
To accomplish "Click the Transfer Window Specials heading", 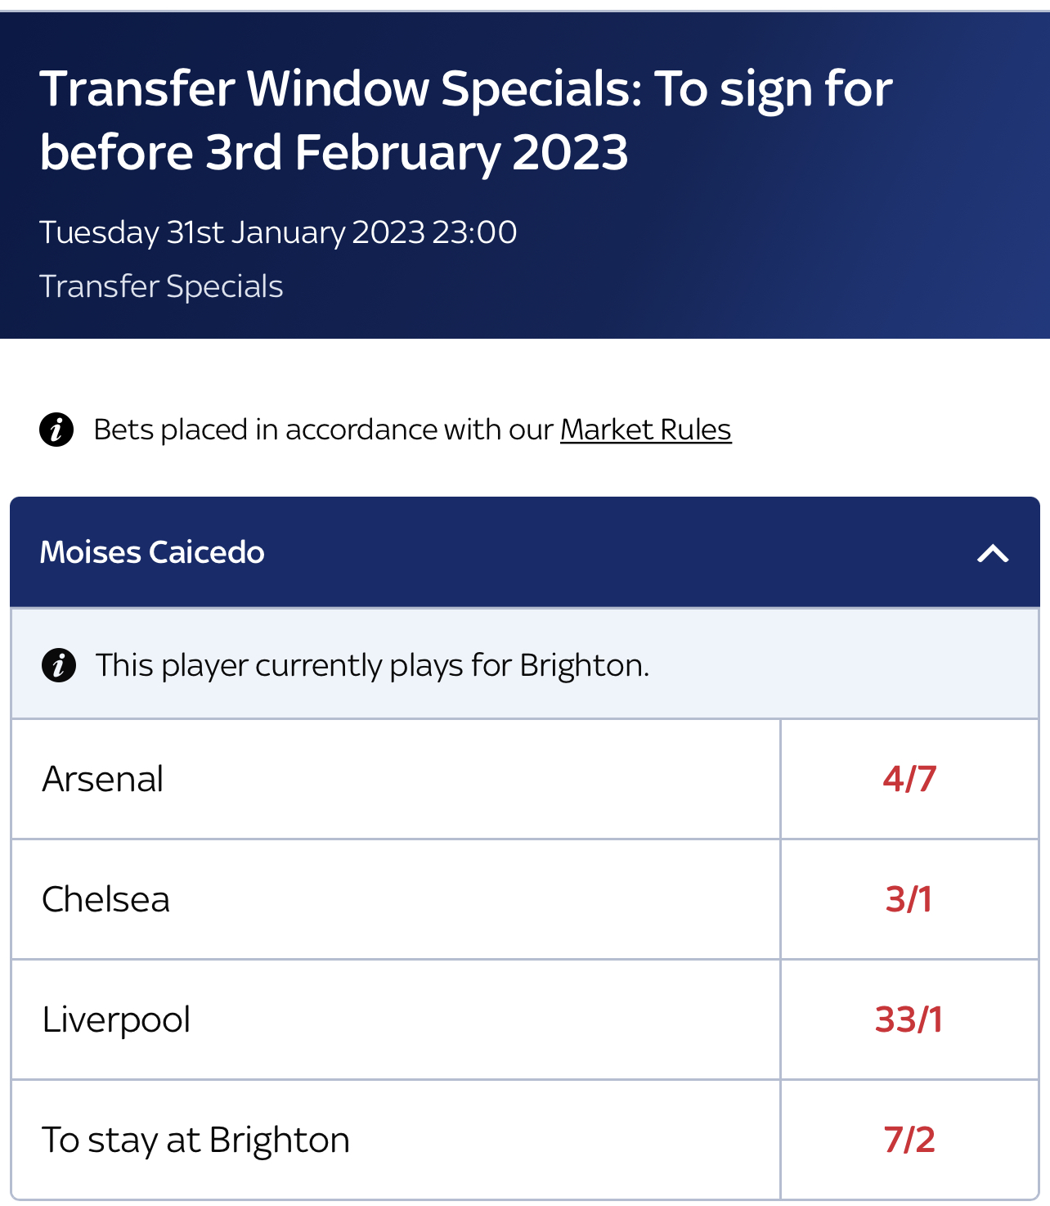I will [x=466, y=120].
